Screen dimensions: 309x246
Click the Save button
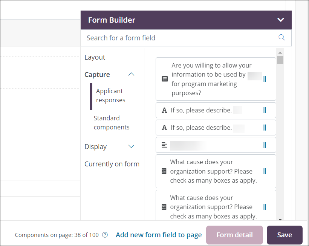(x=285, y=235)
